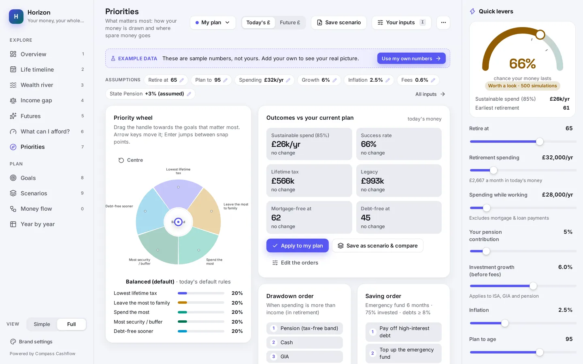Click the pencil icon on Retire at chip

(182, 80)
